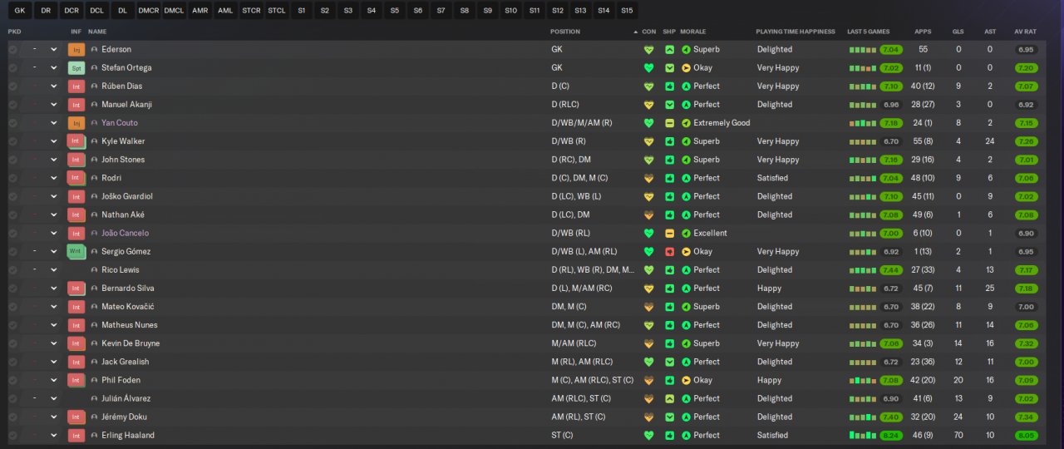Select the S15 substitute slot
This screenshot has width=1064, height=449.
(627, 11)
